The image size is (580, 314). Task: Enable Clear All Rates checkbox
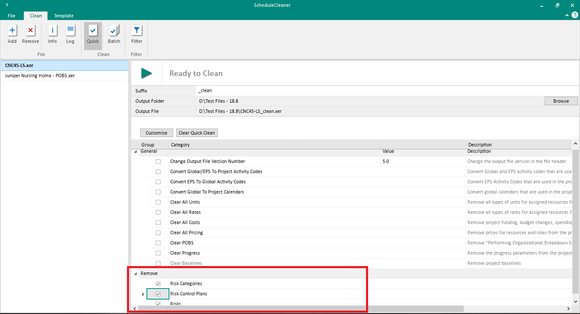[x=158, y=212]
